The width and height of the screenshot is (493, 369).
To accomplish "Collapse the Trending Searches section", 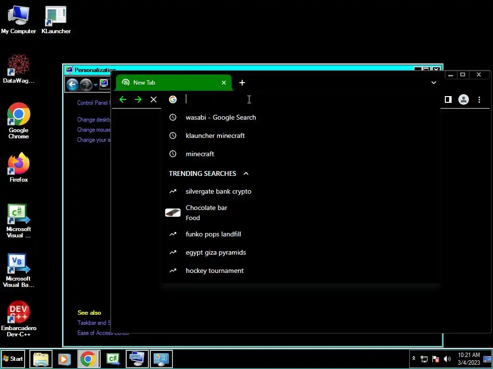I will click(x=246, y=173).
